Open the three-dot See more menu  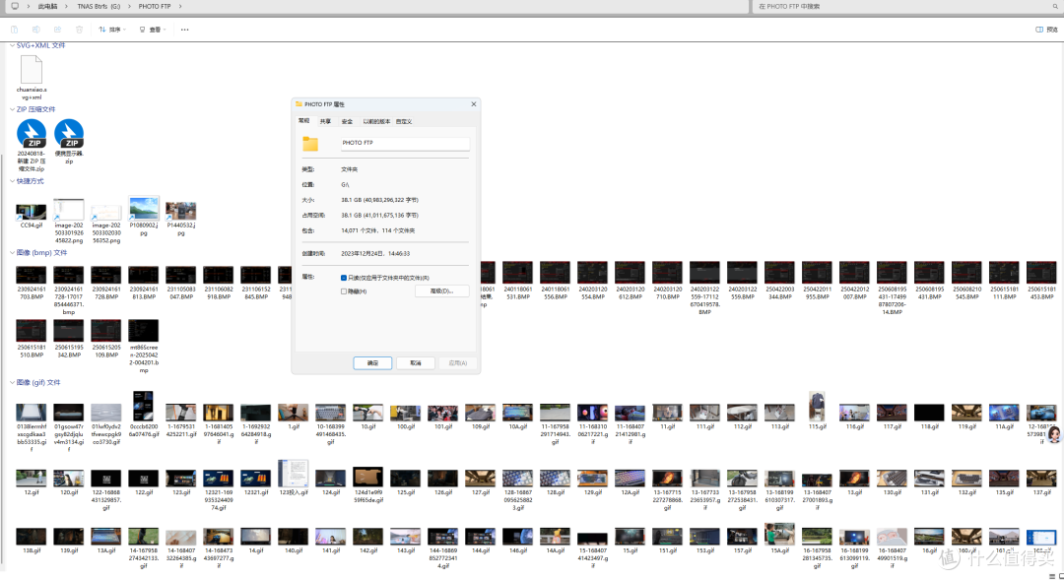pyautogui.click(x=184, y=30)
